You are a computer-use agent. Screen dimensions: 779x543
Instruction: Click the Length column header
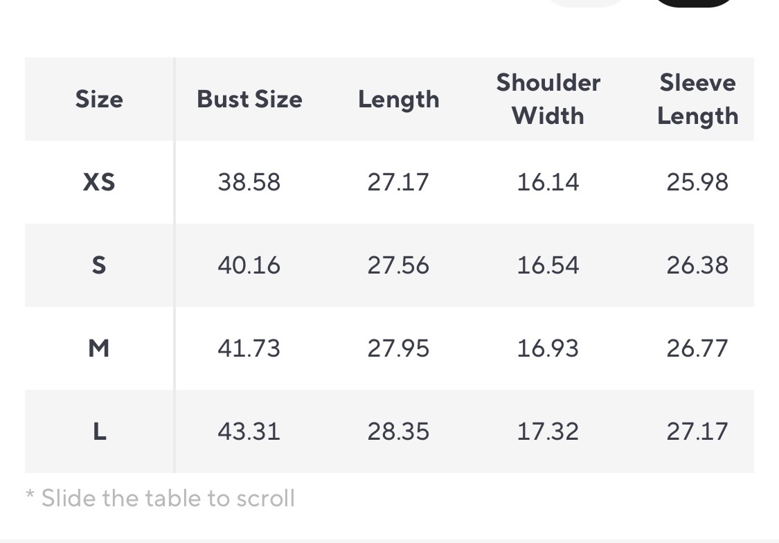coord(398,99)
